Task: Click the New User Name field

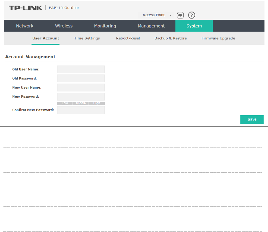Action: tap(81, 87)
